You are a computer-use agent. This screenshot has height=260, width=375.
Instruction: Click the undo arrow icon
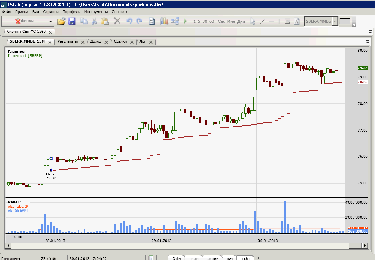click(x=129, y=21)
